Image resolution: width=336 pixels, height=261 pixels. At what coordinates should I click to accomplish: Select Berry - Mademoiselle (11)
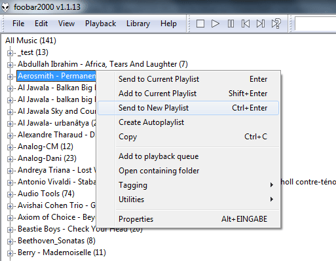pos(62,252)
